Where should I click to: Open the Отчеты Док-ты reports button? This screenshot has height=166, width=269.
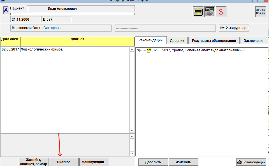(260, 12)
